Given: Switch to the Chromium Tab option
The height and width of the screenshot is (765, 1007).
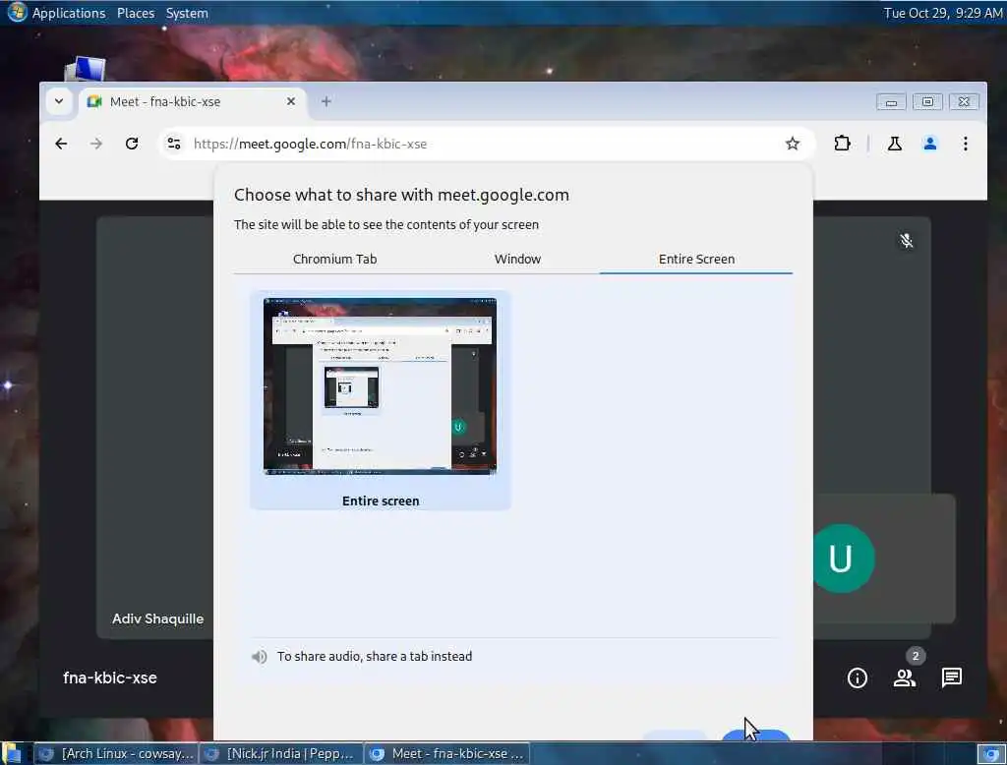Looking at the screenshot, I should coord(334,259).
